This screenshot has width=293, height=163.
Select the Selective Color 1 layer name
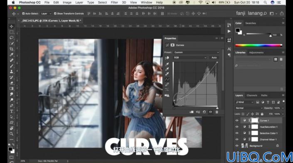[268, 133]
